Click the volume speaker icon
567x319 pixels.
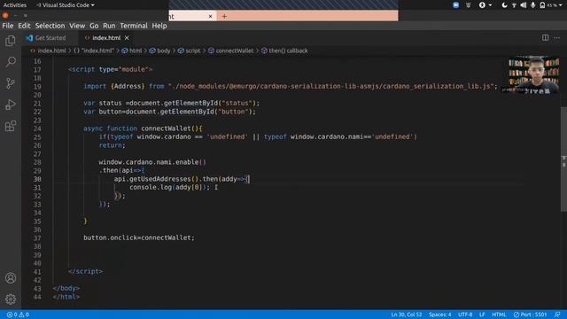tap(524, 5)
